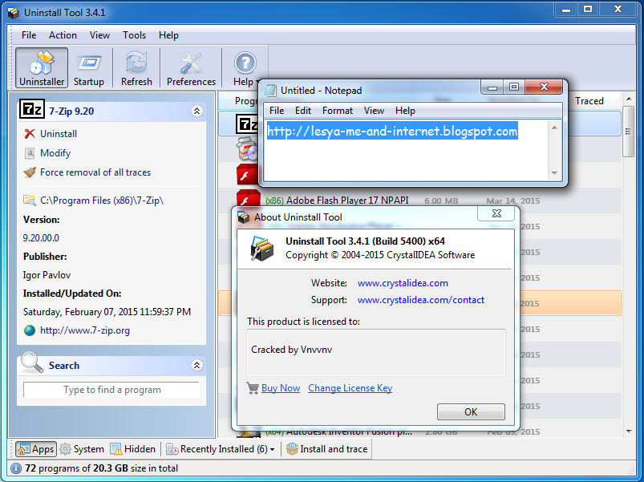The width and height of the screenshot is (644, 482).
Task: Switch to the System tab
Action: coord(82,449)
